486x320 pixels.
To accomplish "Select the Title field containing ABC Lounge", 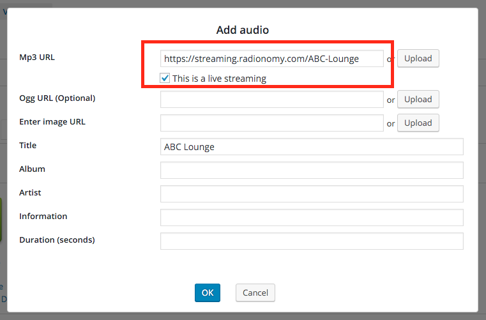I will click(311, 147).
